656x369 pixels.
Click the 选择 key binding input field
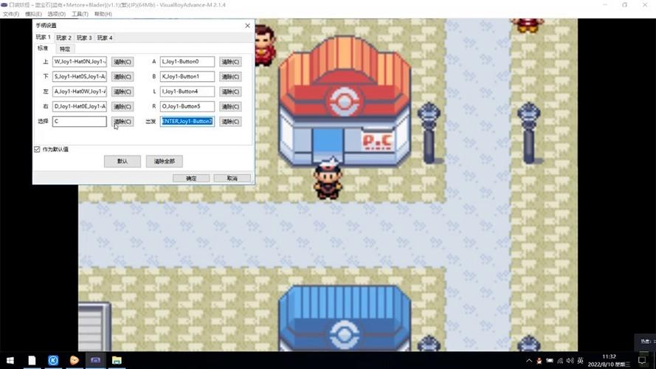80,122
